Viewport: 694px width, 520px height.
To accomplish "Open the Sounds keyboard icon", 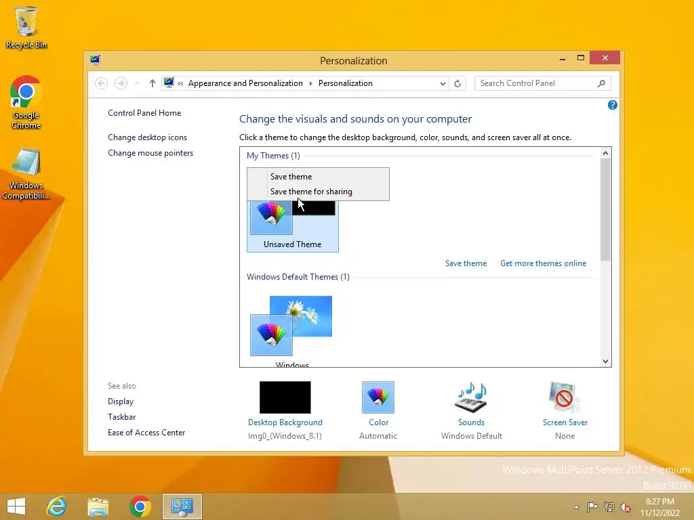I will (x=472, y=397).
